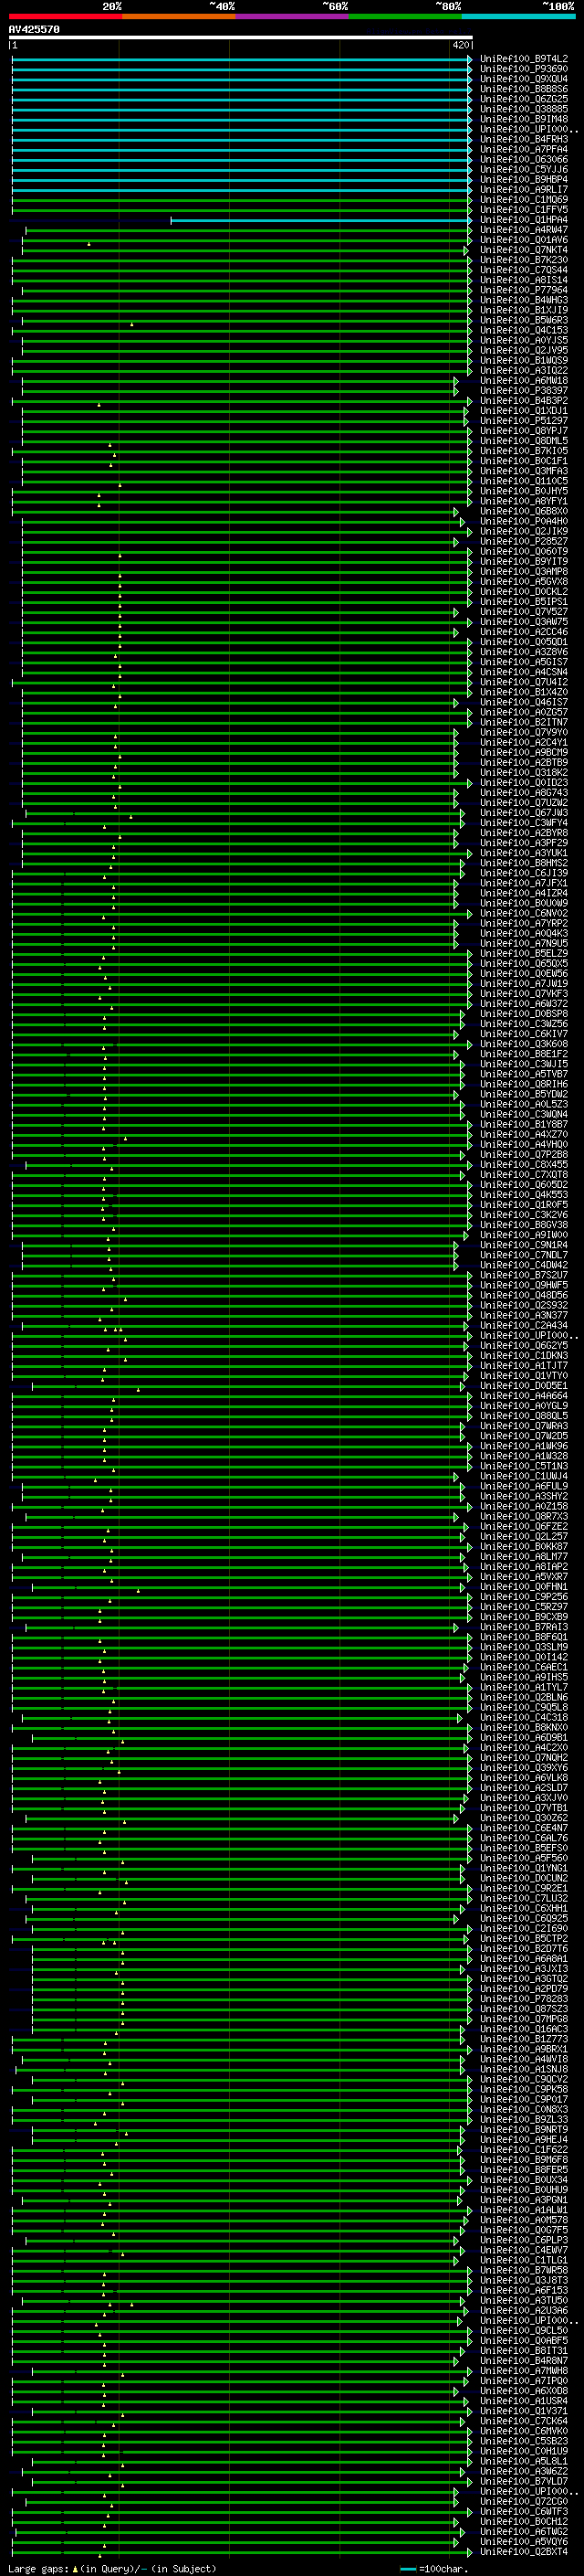
Task: Open hit UniRef100_P93690
Action: click(x=524, y=69)
